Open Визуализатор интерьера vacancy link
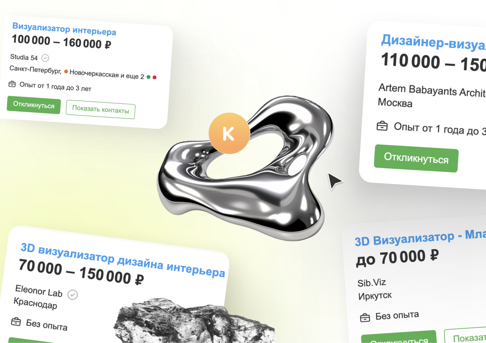 (64, 29)
